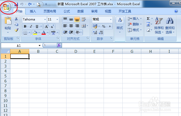This screenshot has height=116, width=181.
Task: Switch to the 公式 tab
Action: point(67,11)
